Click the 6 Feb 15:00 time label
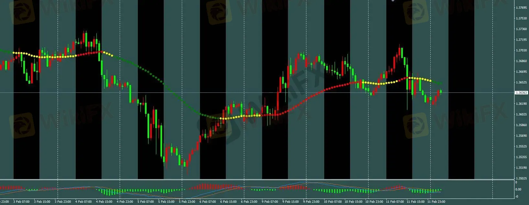Image resolution: width=529 pixels, height=205 pixels. pyautogui.click(x=228, y=202)
